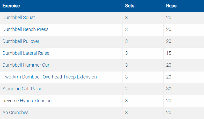The height and width of the screenshot is (119, 204).
Task: Select the reps cell in Reverse Hyperextension row
Action: pos(169,101)
